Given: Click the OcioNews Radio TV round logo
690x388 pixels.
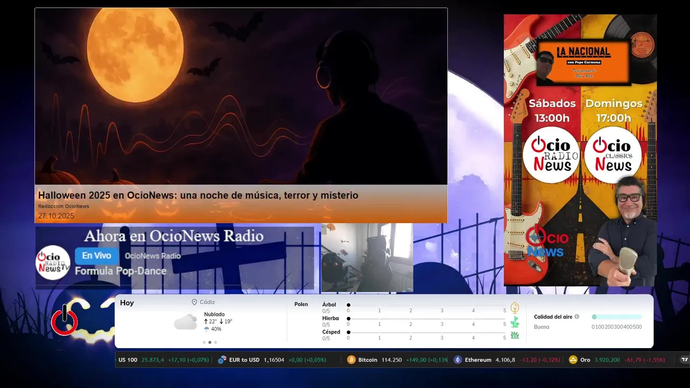Looking at the screenshot, I should coord(53,262).
